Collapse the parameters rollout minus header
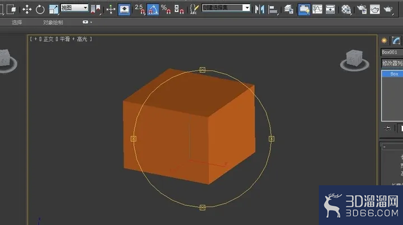 [392, 147]
